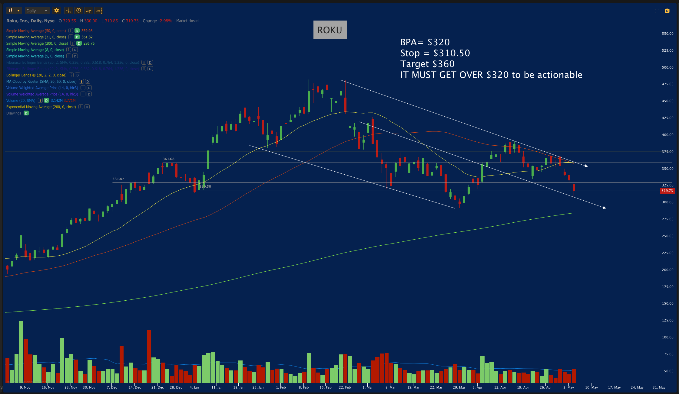
Task: Open options menu for SMA (8, 0, close)
Action: point(69,50)
